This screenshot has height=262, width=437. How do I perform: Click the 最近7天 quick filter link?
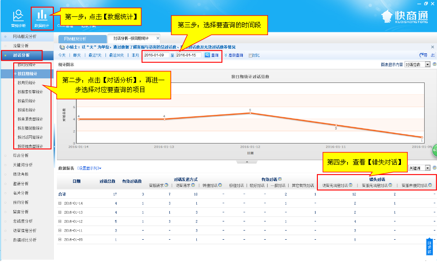point(95,55)
